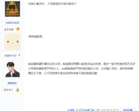Collapse replies with 收起回复
The image size is (139, 111).
point(128,110)
